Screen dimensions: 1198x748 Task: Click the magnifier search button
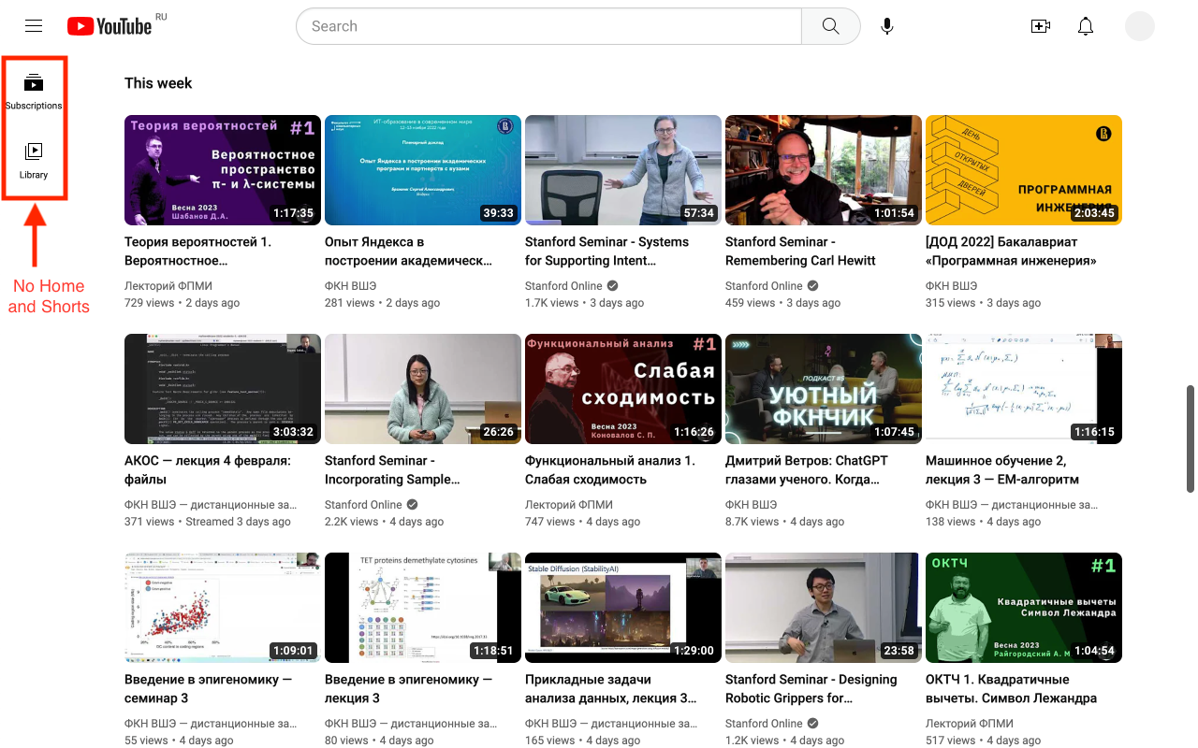831,26
